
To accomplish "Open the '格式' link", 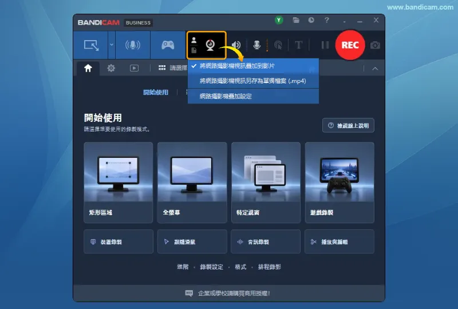I will click(x=240, y=267).
